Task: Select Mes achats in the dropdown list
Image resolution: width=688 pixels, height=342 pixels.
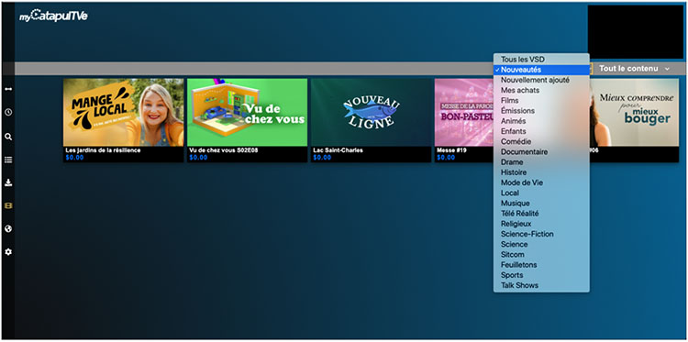Action: pyautogui.click(x=520, y=90)
